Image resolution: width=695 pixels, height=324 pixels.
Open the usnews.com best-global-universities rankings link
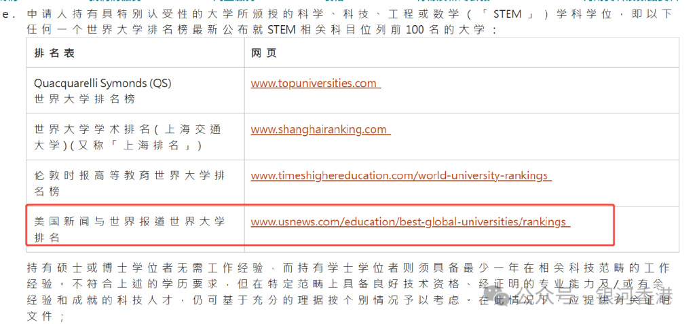click(x=410, y=222)
